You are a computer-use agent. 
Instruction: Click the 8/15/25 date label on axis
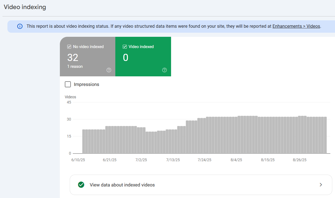tap(267, 160)
